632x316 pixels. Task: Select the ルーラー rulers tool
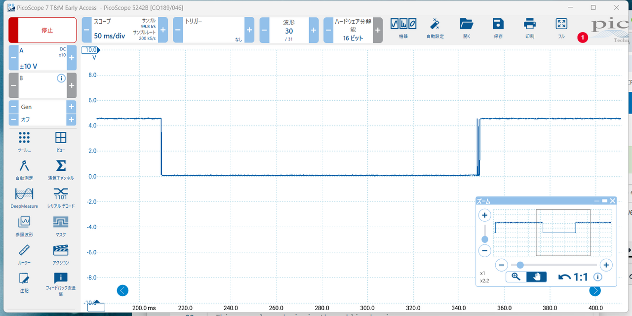[24, 253]
